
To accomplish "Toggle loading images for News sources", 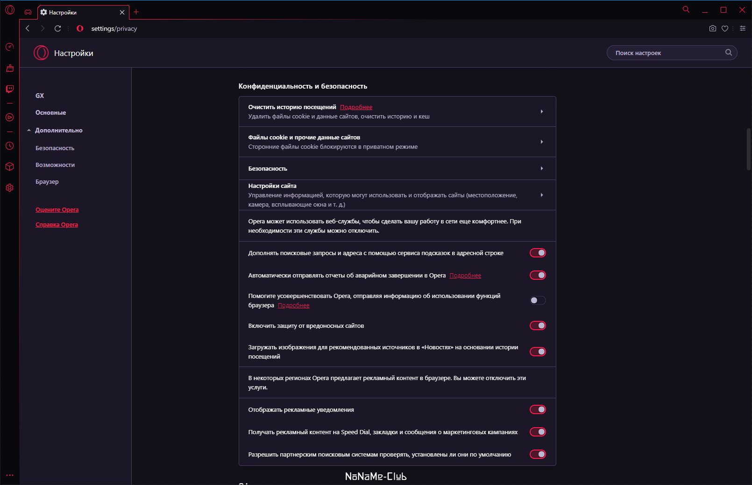I will tap(538, 352).
